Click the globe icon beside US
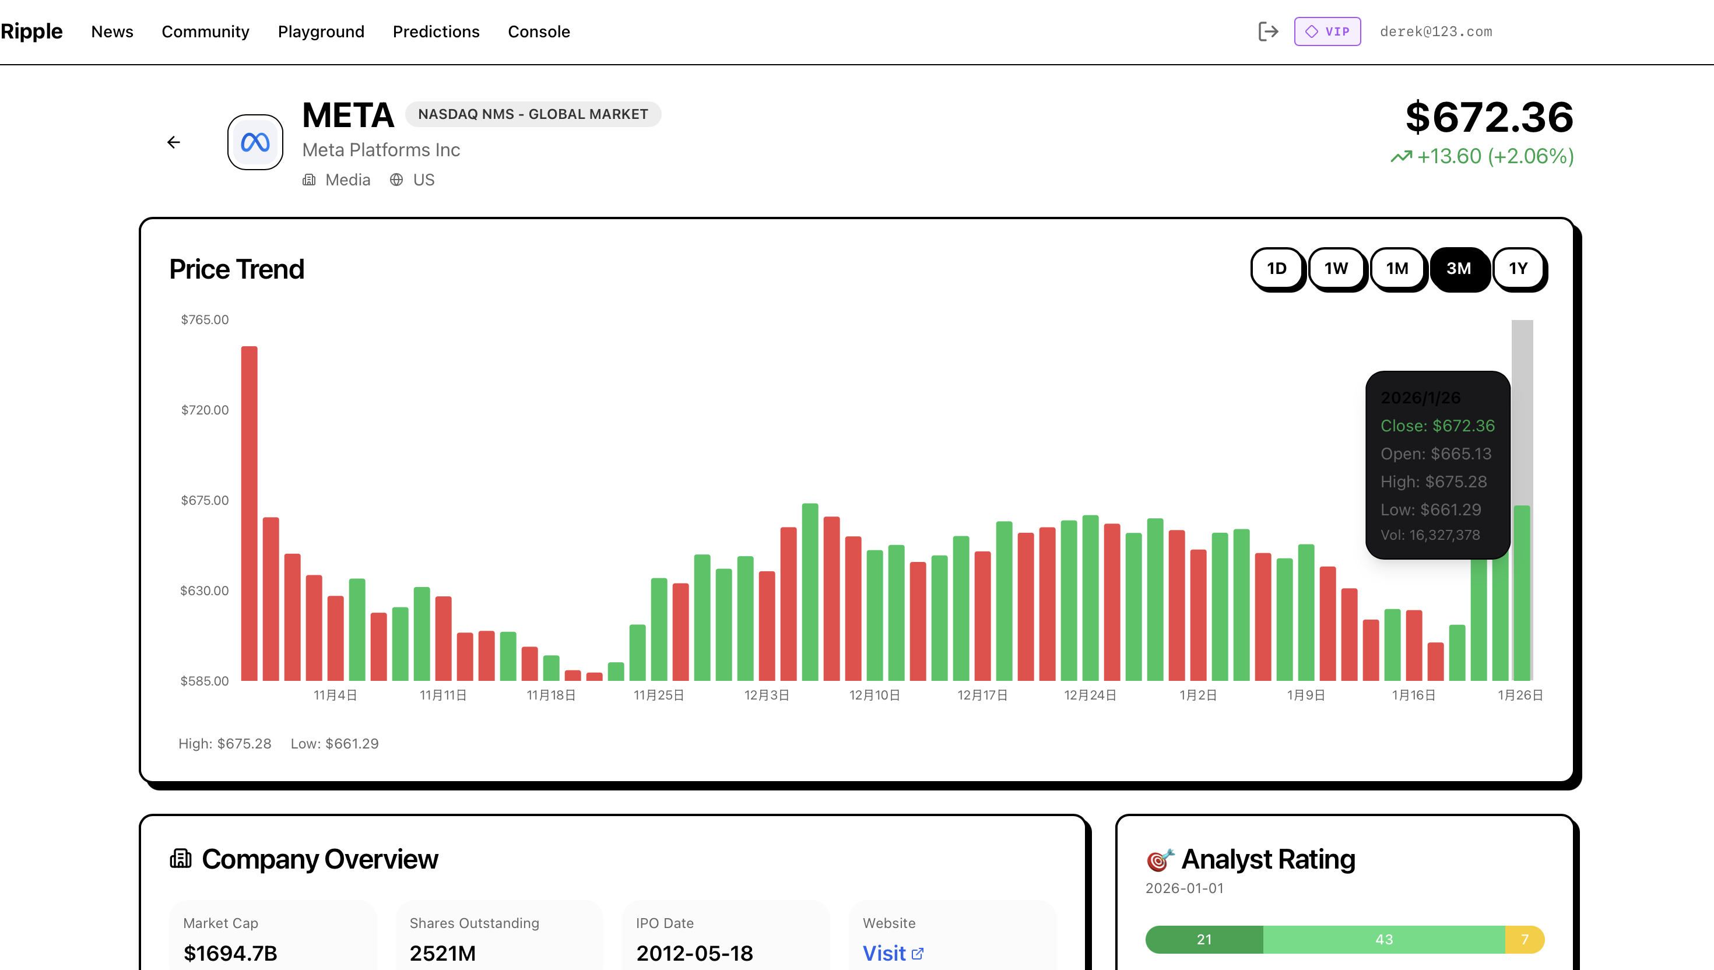Screen dimensions: 1714x970 coord(396,180)
